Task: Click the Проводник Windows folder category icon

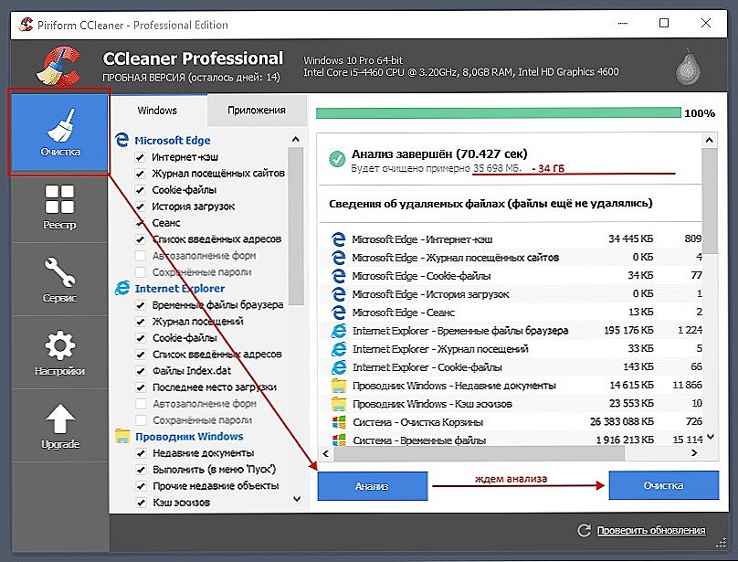Action: pyautogui.click(x=122, y=436)
